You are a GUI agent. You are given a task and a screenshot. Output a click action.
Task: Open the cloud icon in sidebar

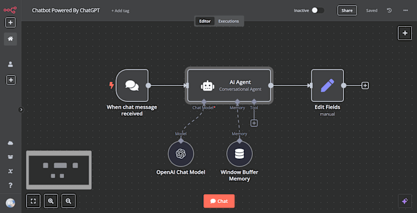tap(10, 143)
